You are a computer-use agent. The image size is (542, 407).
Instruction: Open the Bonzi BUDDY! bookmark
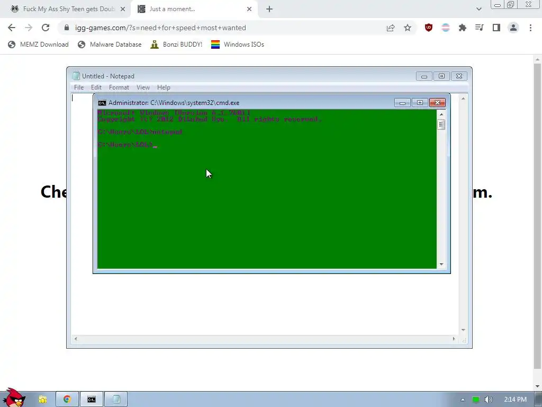(176, 45)
